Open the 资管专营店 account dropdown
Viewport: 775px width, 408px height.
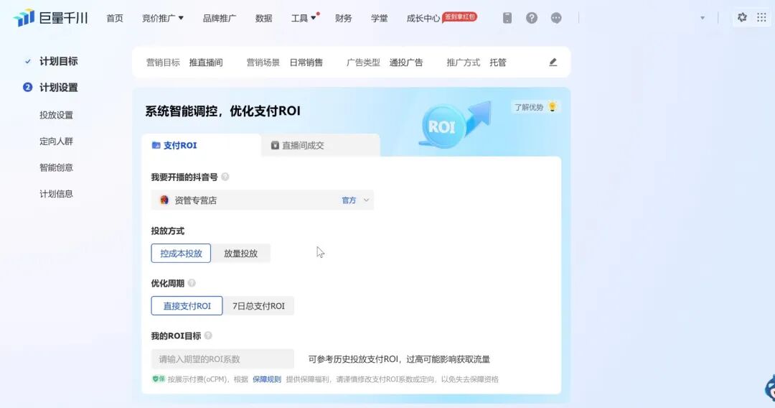pyautogui.click(x=263, y=200)
